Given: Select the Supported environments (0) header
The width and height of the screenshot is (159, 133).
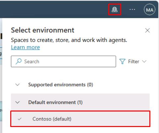Looking at the screenshot, I should coord(61,85).
